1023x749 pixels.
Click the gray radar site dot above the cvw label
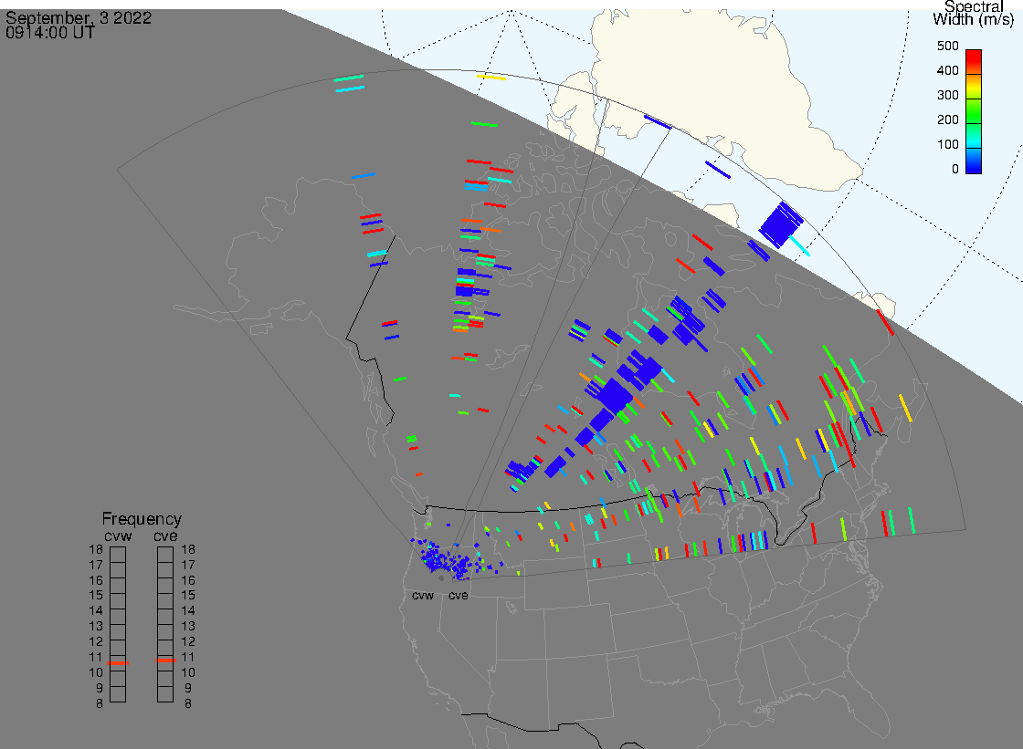pyautogui.click(x=442, y=578)
